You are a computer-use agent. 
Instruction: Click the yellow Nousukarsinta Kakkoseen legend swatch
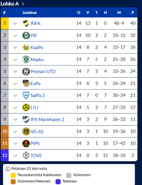13,175
